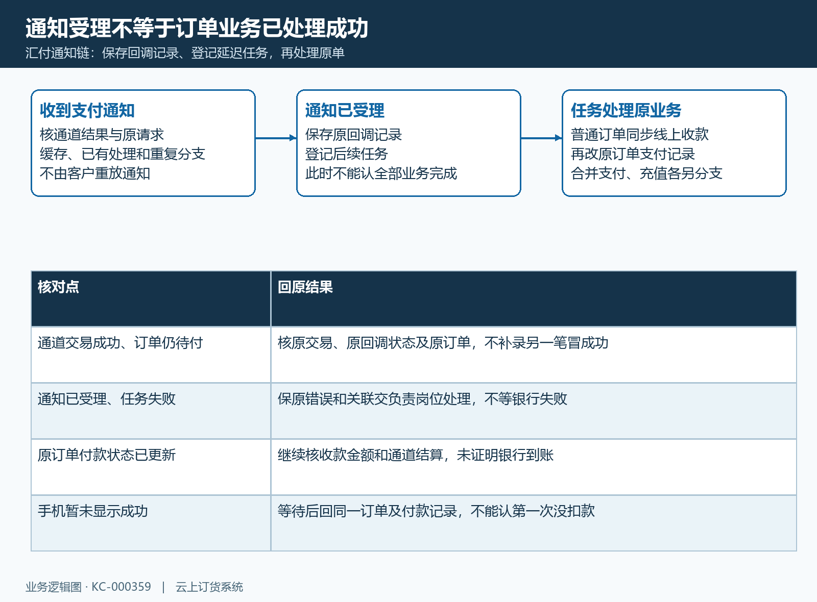Select the line 不由客户重放通知
The width and height of the screenshot is (817, 602).
[95, 173]
